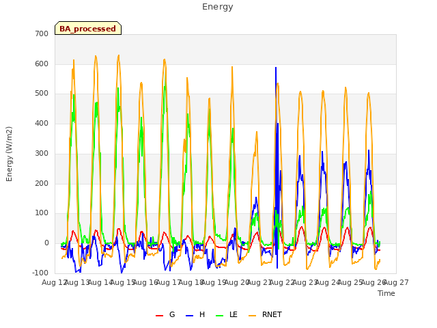Click the Energy chart title
The width and height of the screenshot is (437, 328).
coord(218,7)
